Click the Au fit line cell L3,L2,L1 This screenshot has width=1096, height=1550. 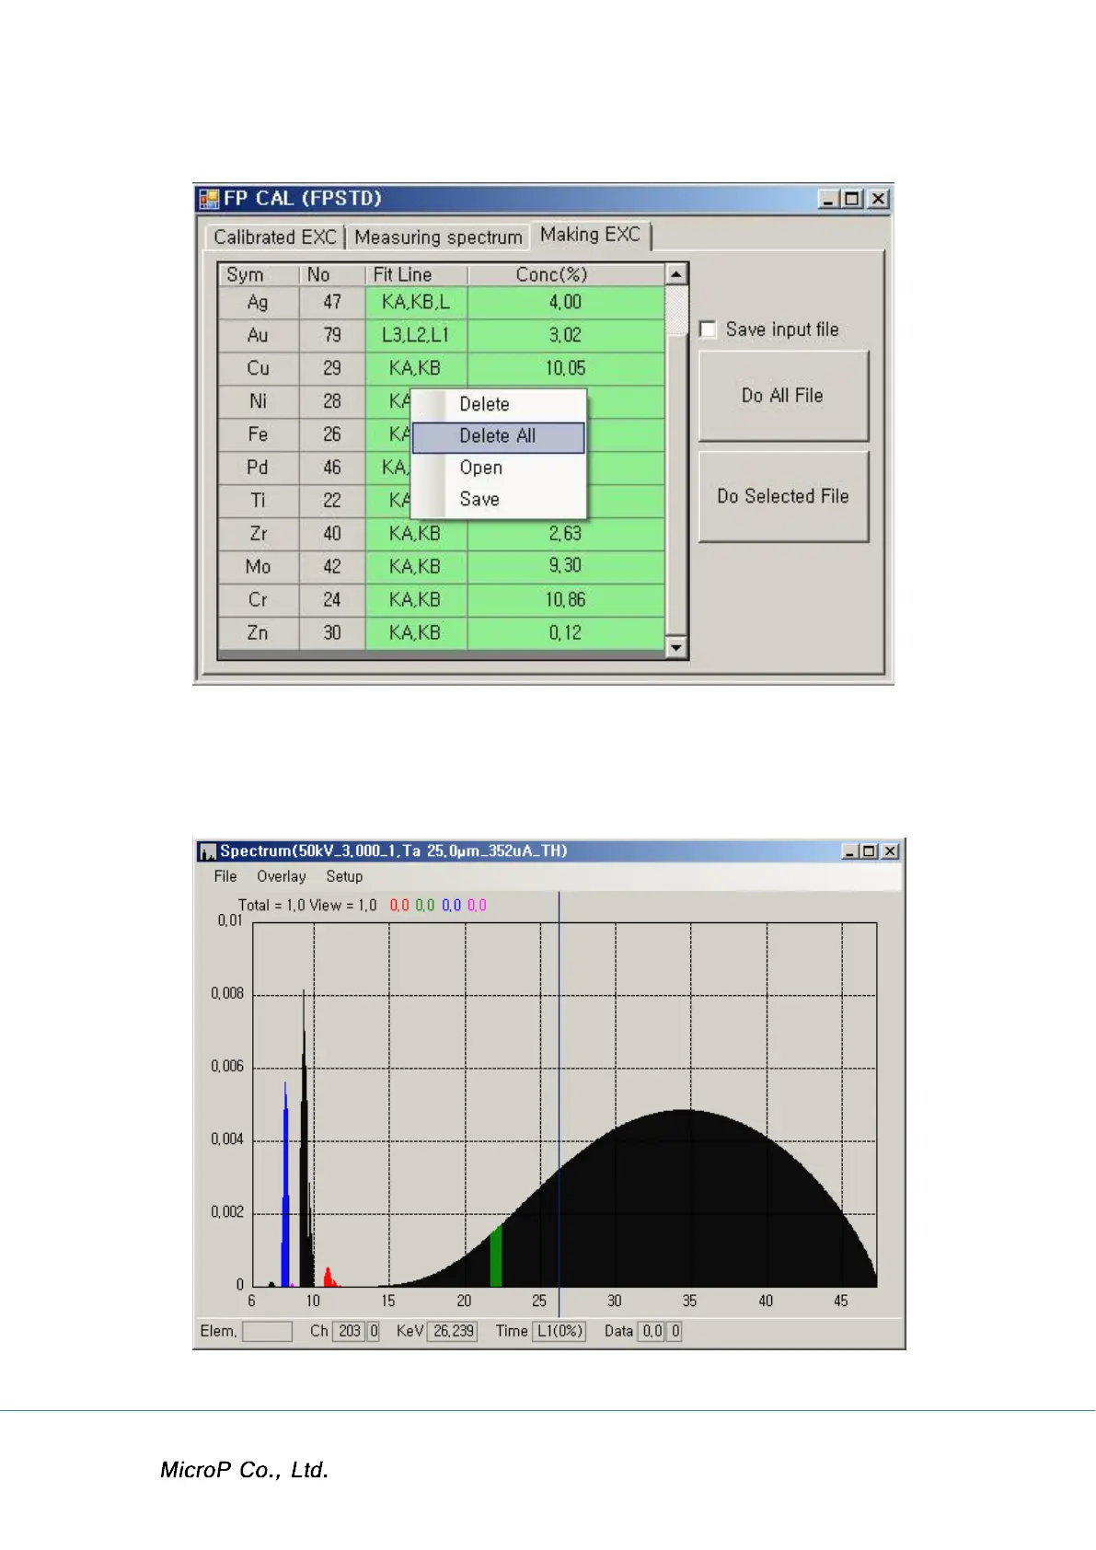point(417,335)
